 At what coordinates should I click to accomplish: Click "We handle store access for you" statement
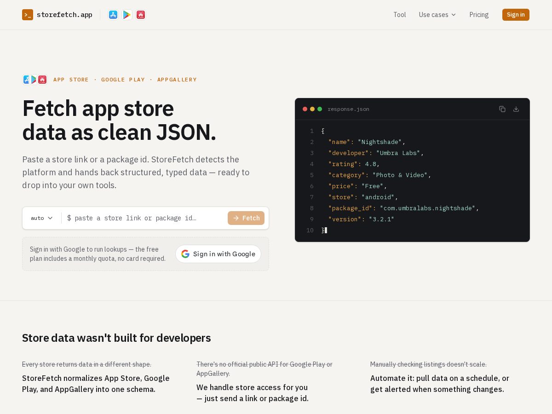point(253,393)
